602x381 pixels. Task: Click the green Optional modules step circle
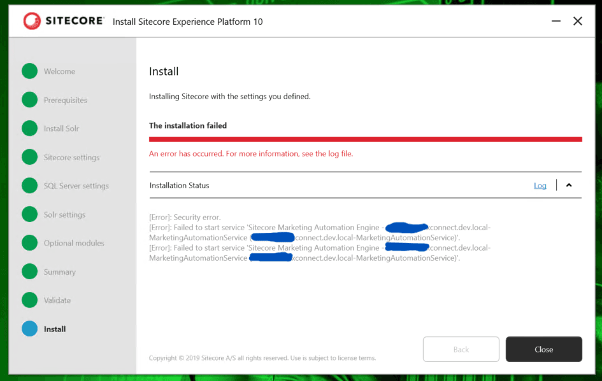click(29, 242)
